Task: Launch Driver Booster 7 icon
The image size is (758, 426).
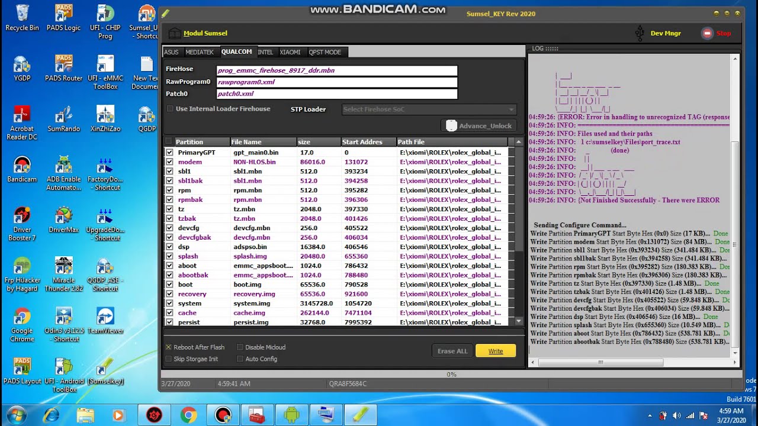Action: click(22, 224)
